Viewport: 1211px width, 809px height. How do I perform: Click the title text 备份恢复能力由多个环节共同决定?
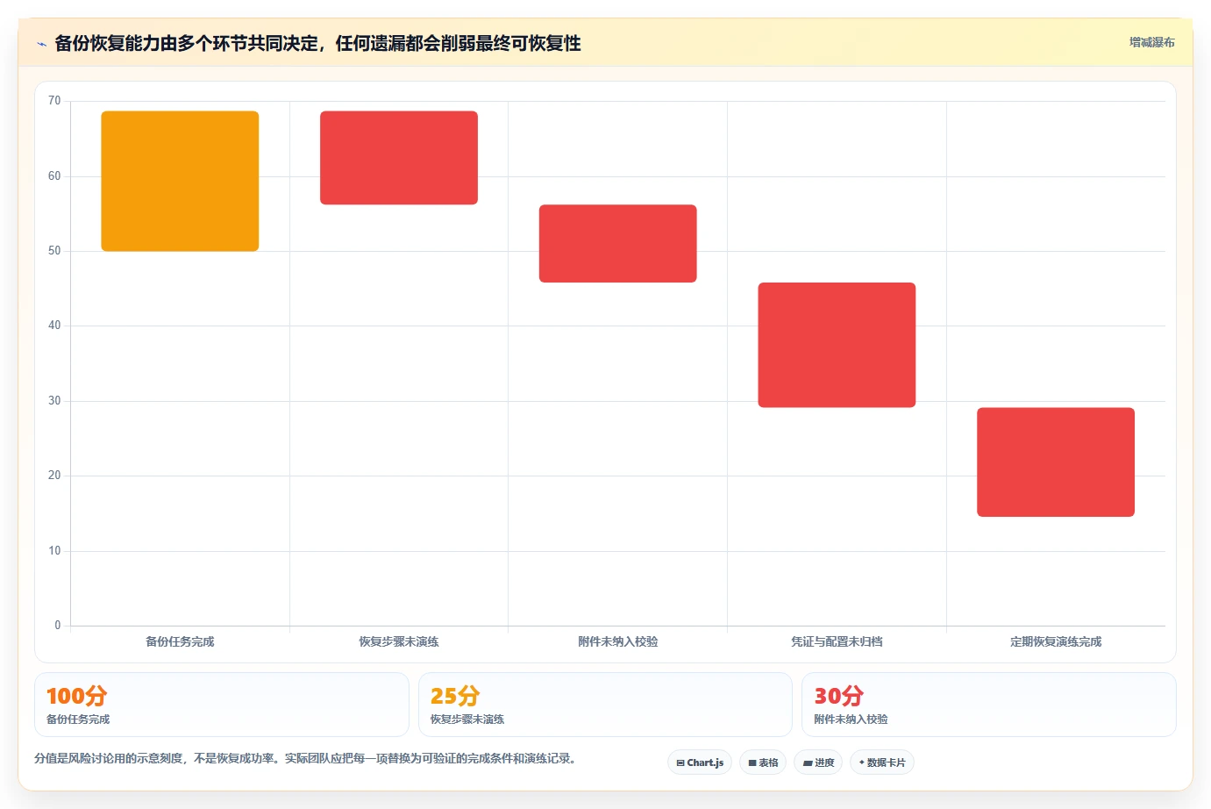coord(186,43)
